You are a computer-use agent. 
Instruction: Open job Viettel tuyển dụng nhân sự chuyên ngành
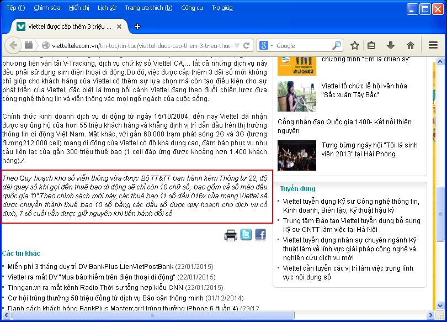pyautogui.click(x=349, y=249)
